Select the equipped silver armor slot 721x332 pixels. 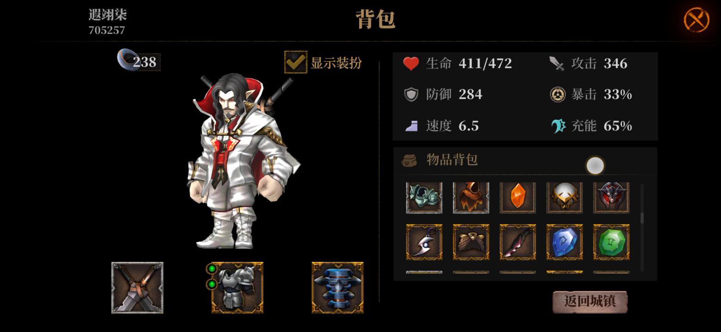point(237,288)
